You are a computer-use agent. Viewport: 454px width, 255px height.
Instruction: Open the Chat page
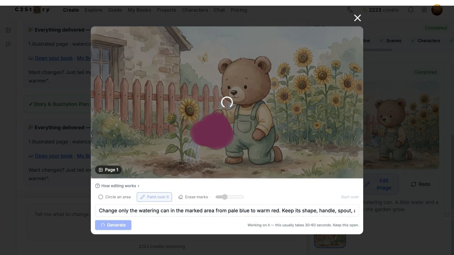219,10
